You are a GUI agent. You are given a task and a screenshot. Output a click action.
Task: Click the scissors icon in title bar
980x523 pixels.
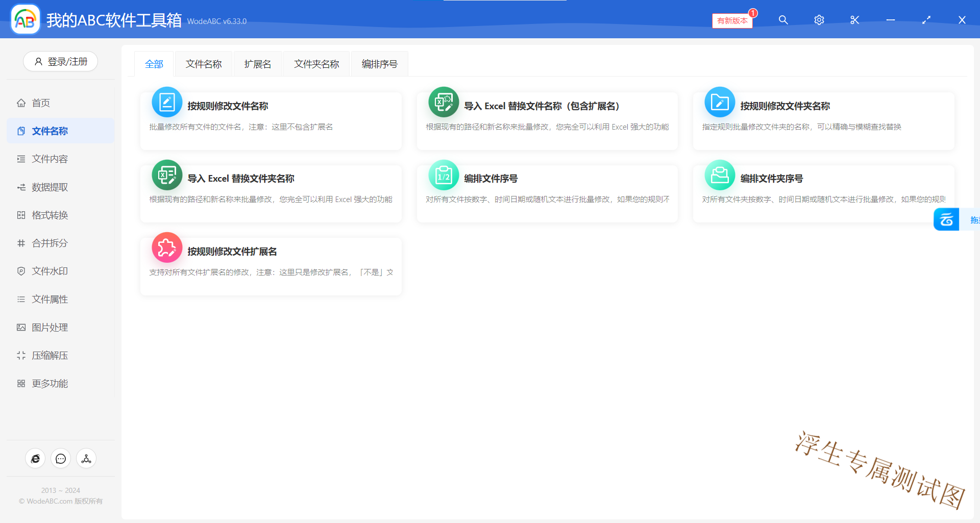pyautogui.click(x=854, y=20)
